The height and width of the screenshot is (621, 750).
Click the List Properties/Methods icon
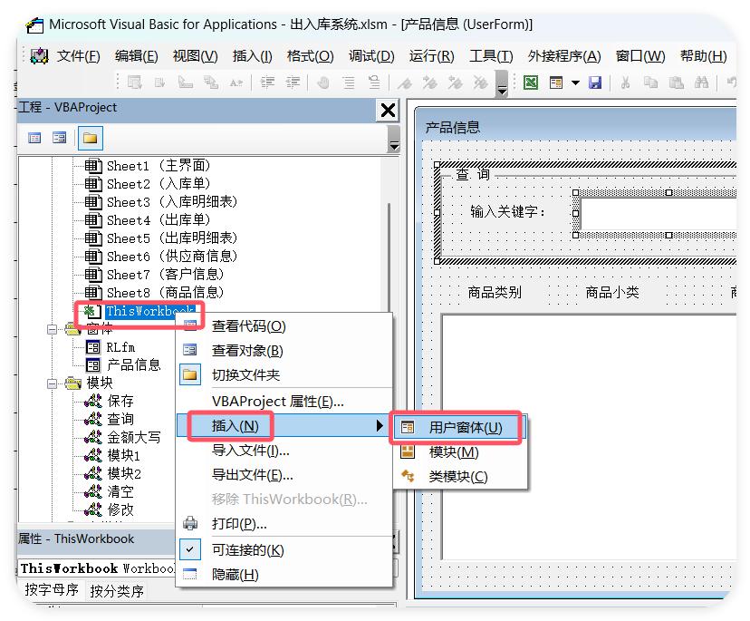coord(134,82)
